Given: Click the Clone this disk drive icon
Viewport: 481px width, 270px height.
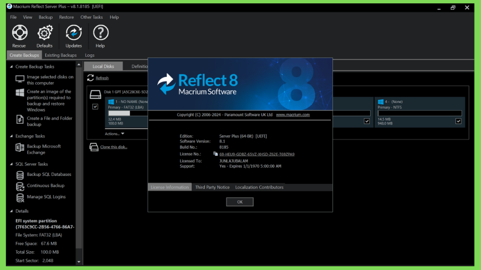Looking at the screenshot, I should pos(94,147).
